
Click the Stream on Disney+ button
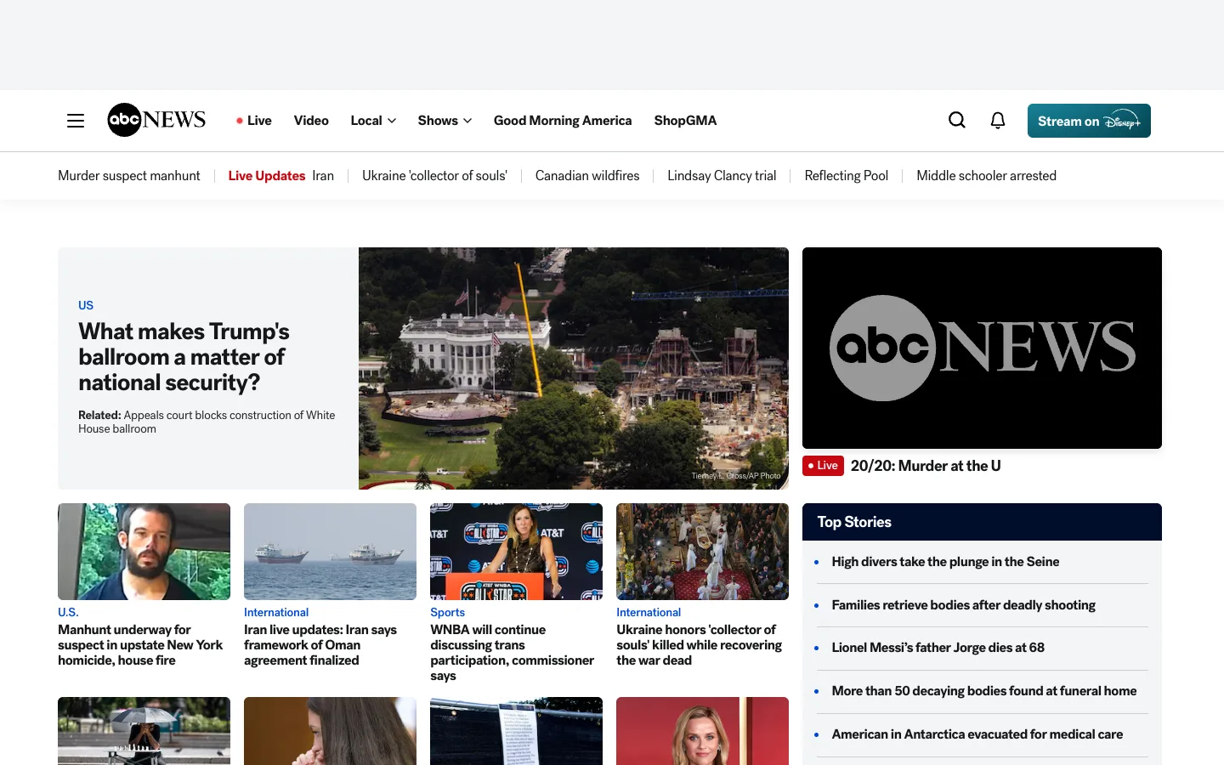point(1089,121)
